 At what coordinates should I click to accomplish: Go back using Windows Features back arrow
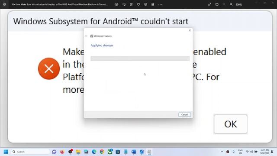coord(87,36)
